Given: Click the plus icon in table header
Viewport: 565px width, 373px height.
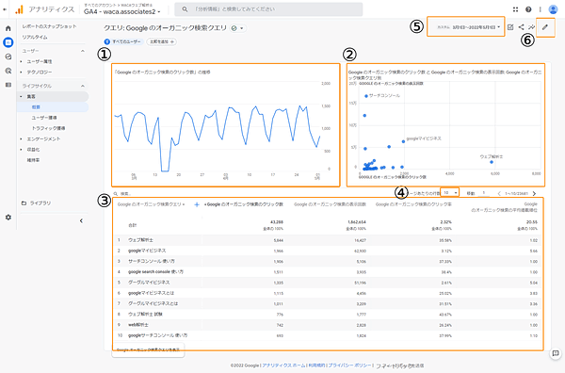Looking at the screenshot, I should [197, 204].
